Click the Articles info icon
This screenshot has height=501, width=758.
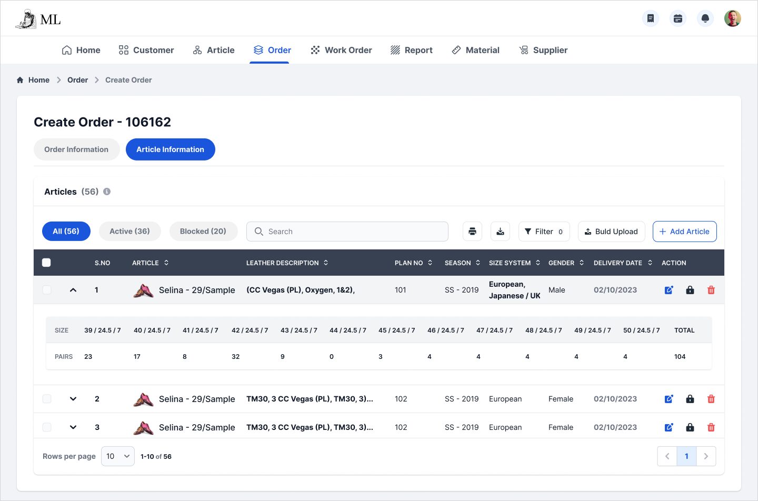pyautogui.click(x=107, y=192)
